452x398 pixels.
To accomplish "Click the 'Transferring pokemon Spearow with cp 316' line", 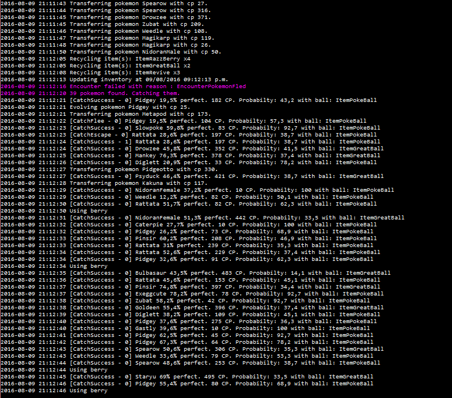I will click(106, 10).
